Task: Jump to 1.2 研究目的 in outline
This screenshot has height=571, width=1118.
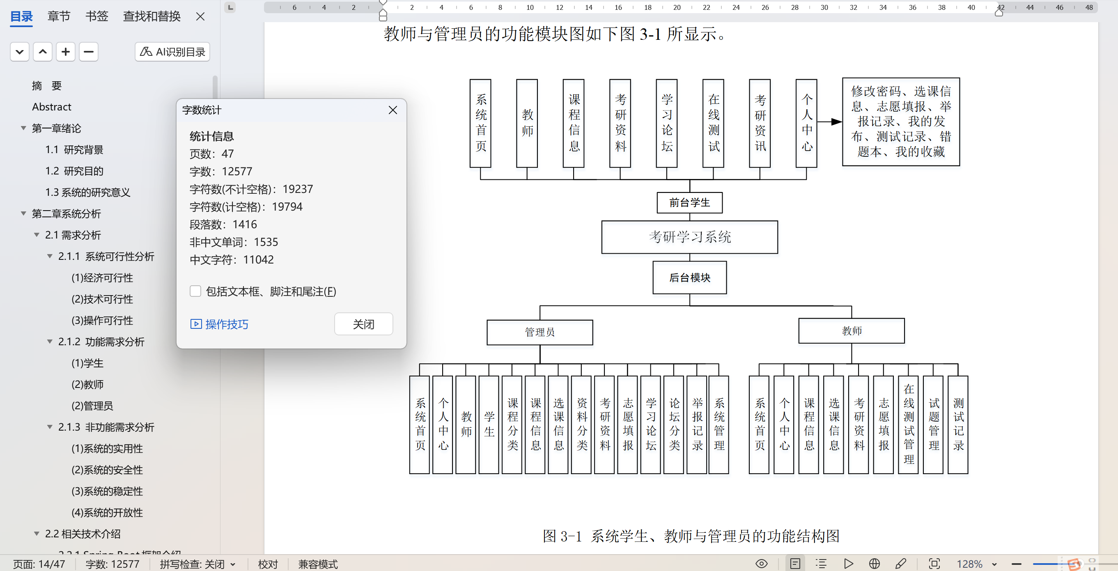Action: pyautogui.click(x=74, y=171)
